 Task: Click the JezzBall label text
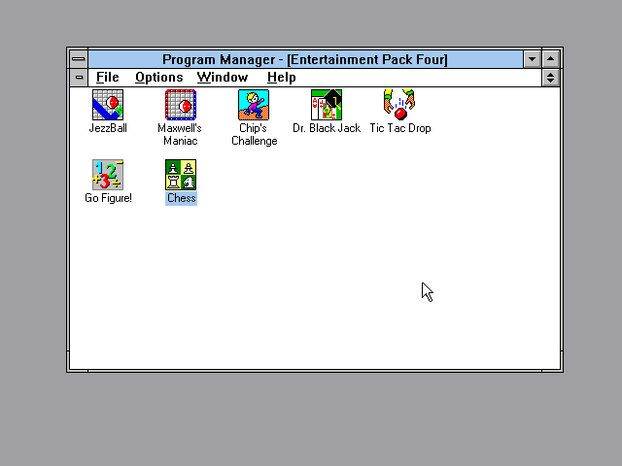[x=108, y=128]
